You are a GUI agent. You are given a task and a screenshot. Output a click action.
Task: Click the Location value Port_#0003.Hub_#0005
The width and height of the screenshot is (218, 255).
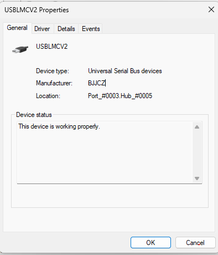(x=120, y=96)
